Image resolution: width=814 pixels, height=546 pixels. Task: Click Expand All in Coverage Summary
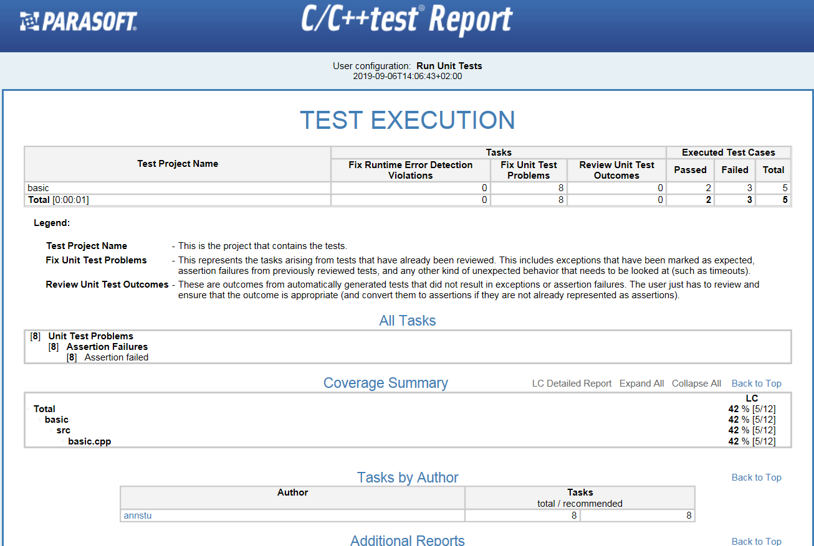coord(641,384)
